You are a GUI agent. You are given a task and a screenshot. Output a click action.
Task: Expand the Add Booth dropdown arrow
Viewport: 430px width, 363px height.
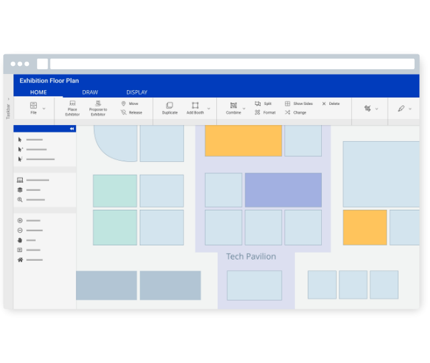(208, 108)
